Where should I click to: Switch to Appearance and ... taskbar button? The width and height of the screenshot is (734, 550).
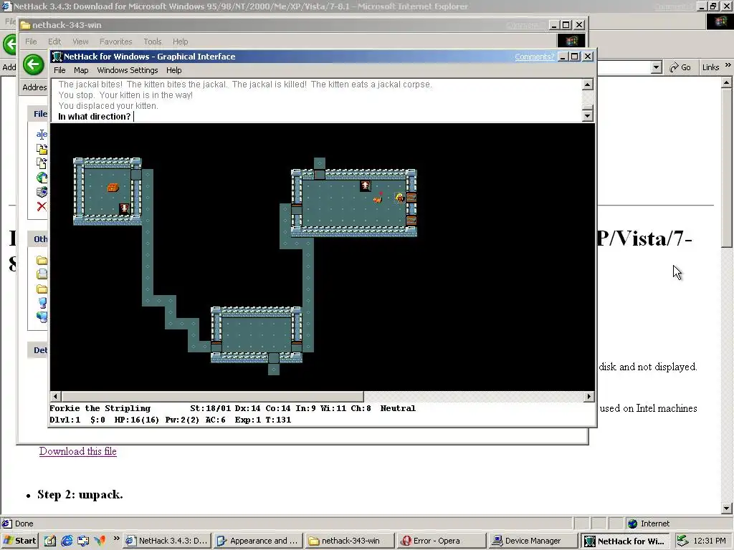pyautogui.click(x=258, y=541)
